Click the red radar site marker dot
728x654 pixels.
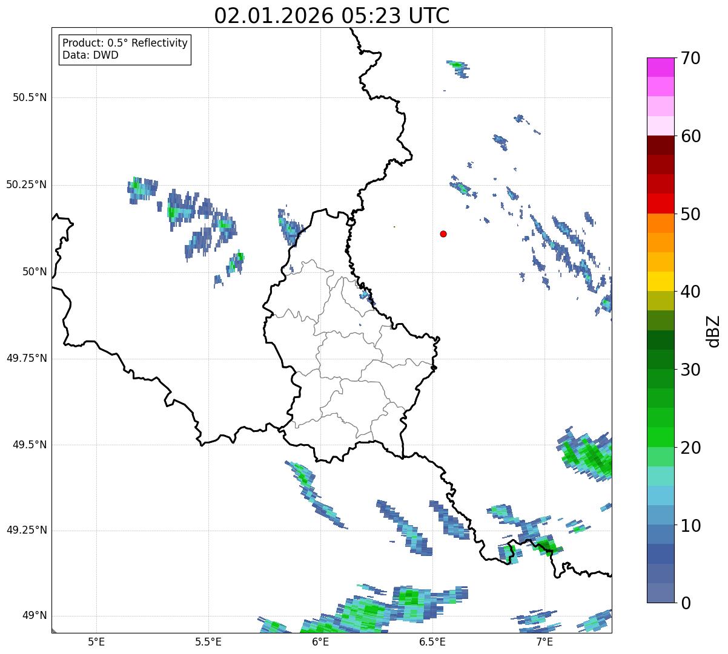443,234
